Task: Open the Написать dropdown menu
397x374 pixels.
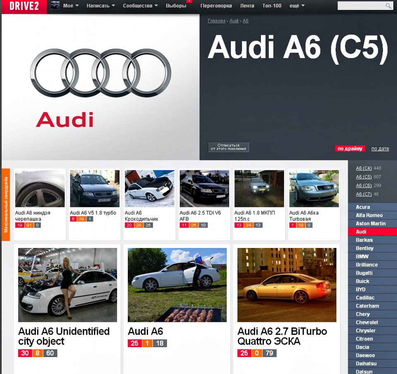Action: [100, 5]
